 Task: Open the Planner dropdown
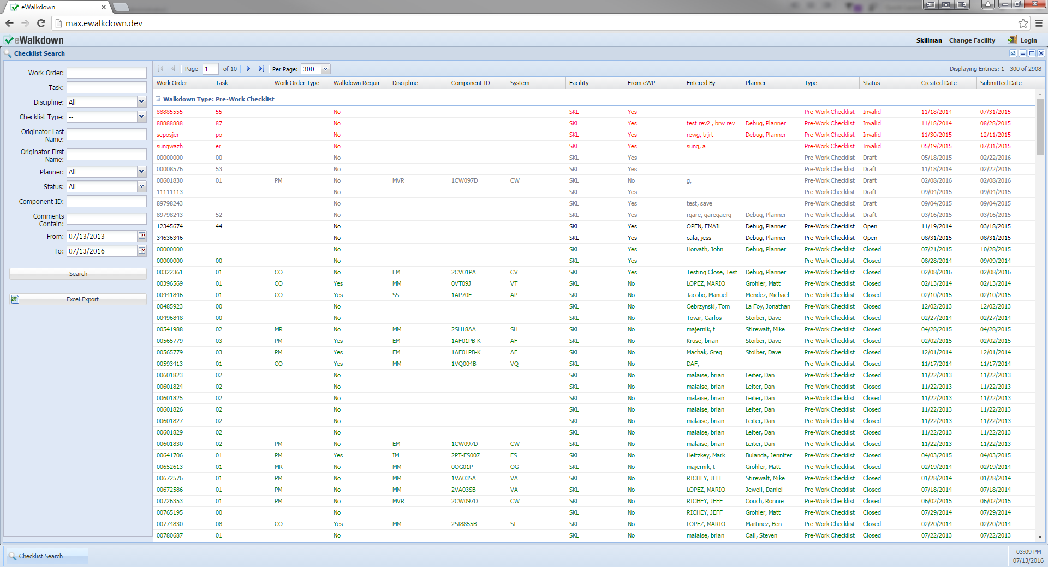pos(141,172)
